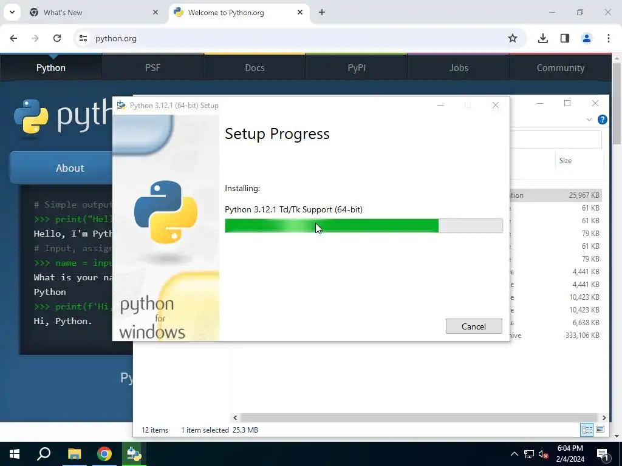
Task: Open the Jobs navigation item
Action: (x=459, y=68)
